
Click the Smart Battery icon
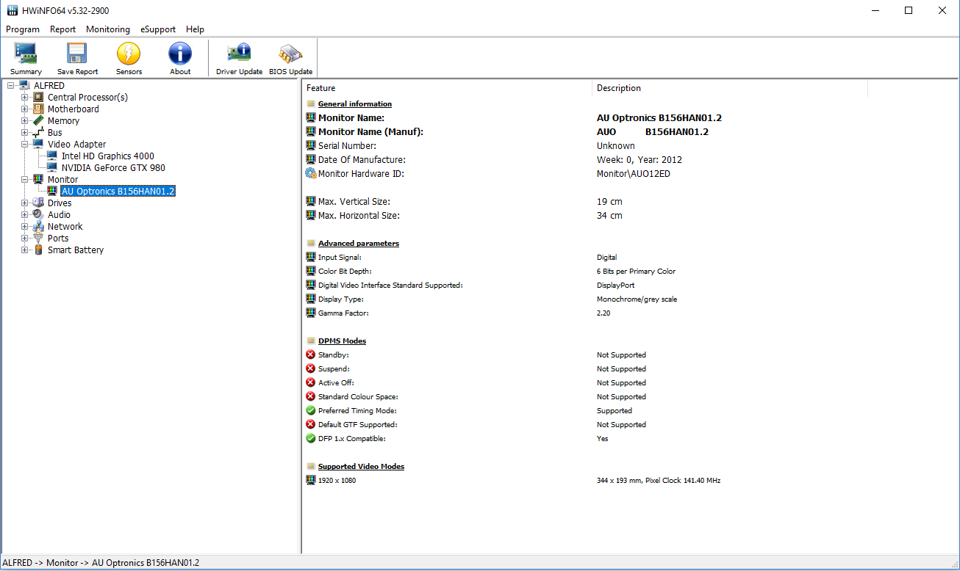pos(38,250)
